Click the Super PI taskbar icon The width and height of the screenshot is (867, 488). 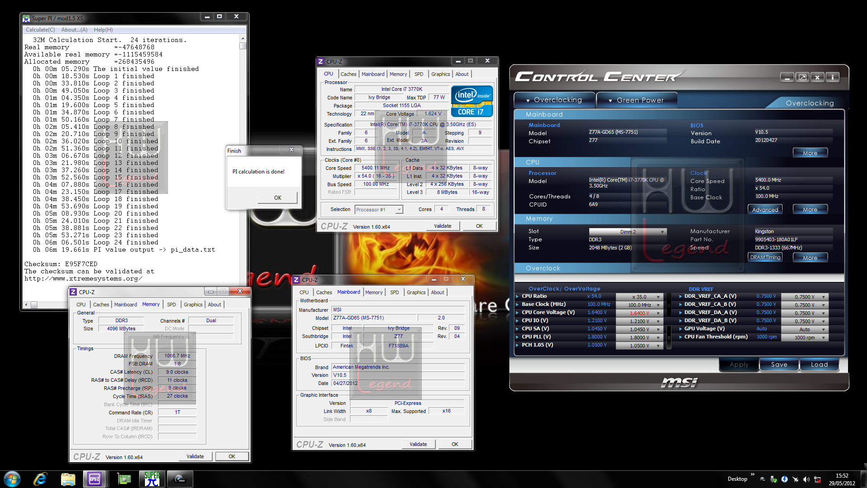(152, 479)
